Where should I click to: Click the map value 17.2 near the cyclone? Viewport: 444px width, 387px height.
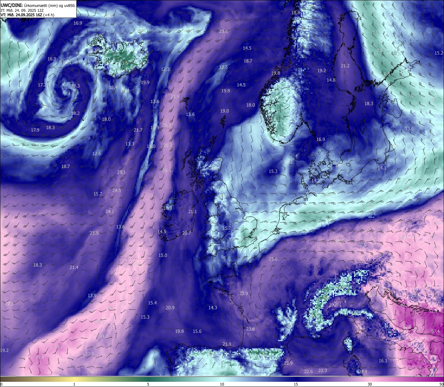[x=42, y=85]
